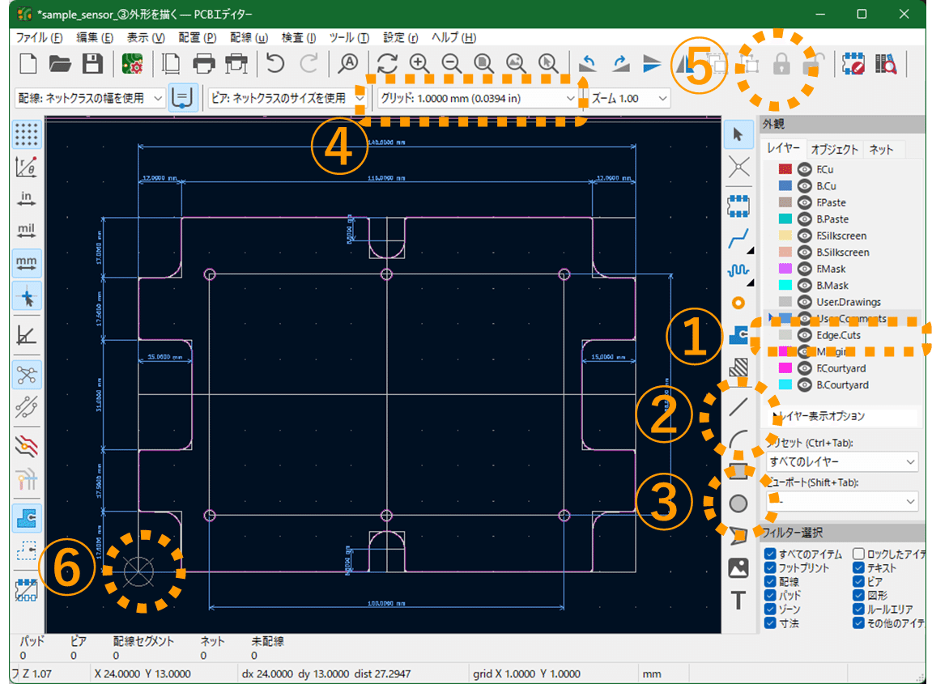Run the design rules checker icon
Image resolution: width=932 pixels, height=684 pixels.
853,64
